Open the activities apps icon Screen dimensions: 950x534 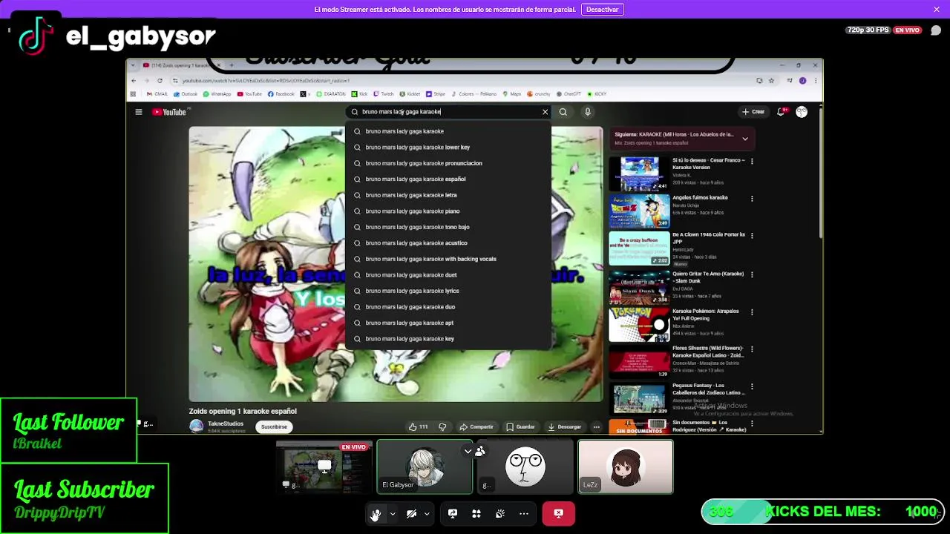tap(476, 513)
